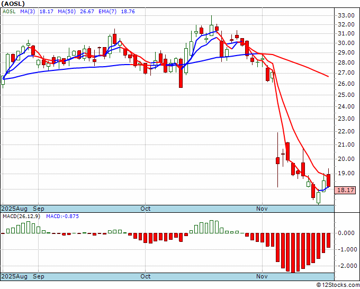Click the Nov label on MACD panel axis
This screenshot has width=360, height=289.
[x=262, y=276]
